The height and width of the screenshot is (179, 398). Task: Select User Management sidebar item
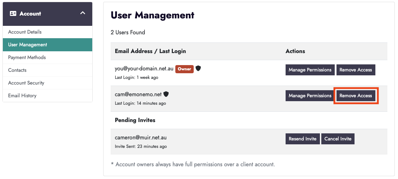click(28, 45)
